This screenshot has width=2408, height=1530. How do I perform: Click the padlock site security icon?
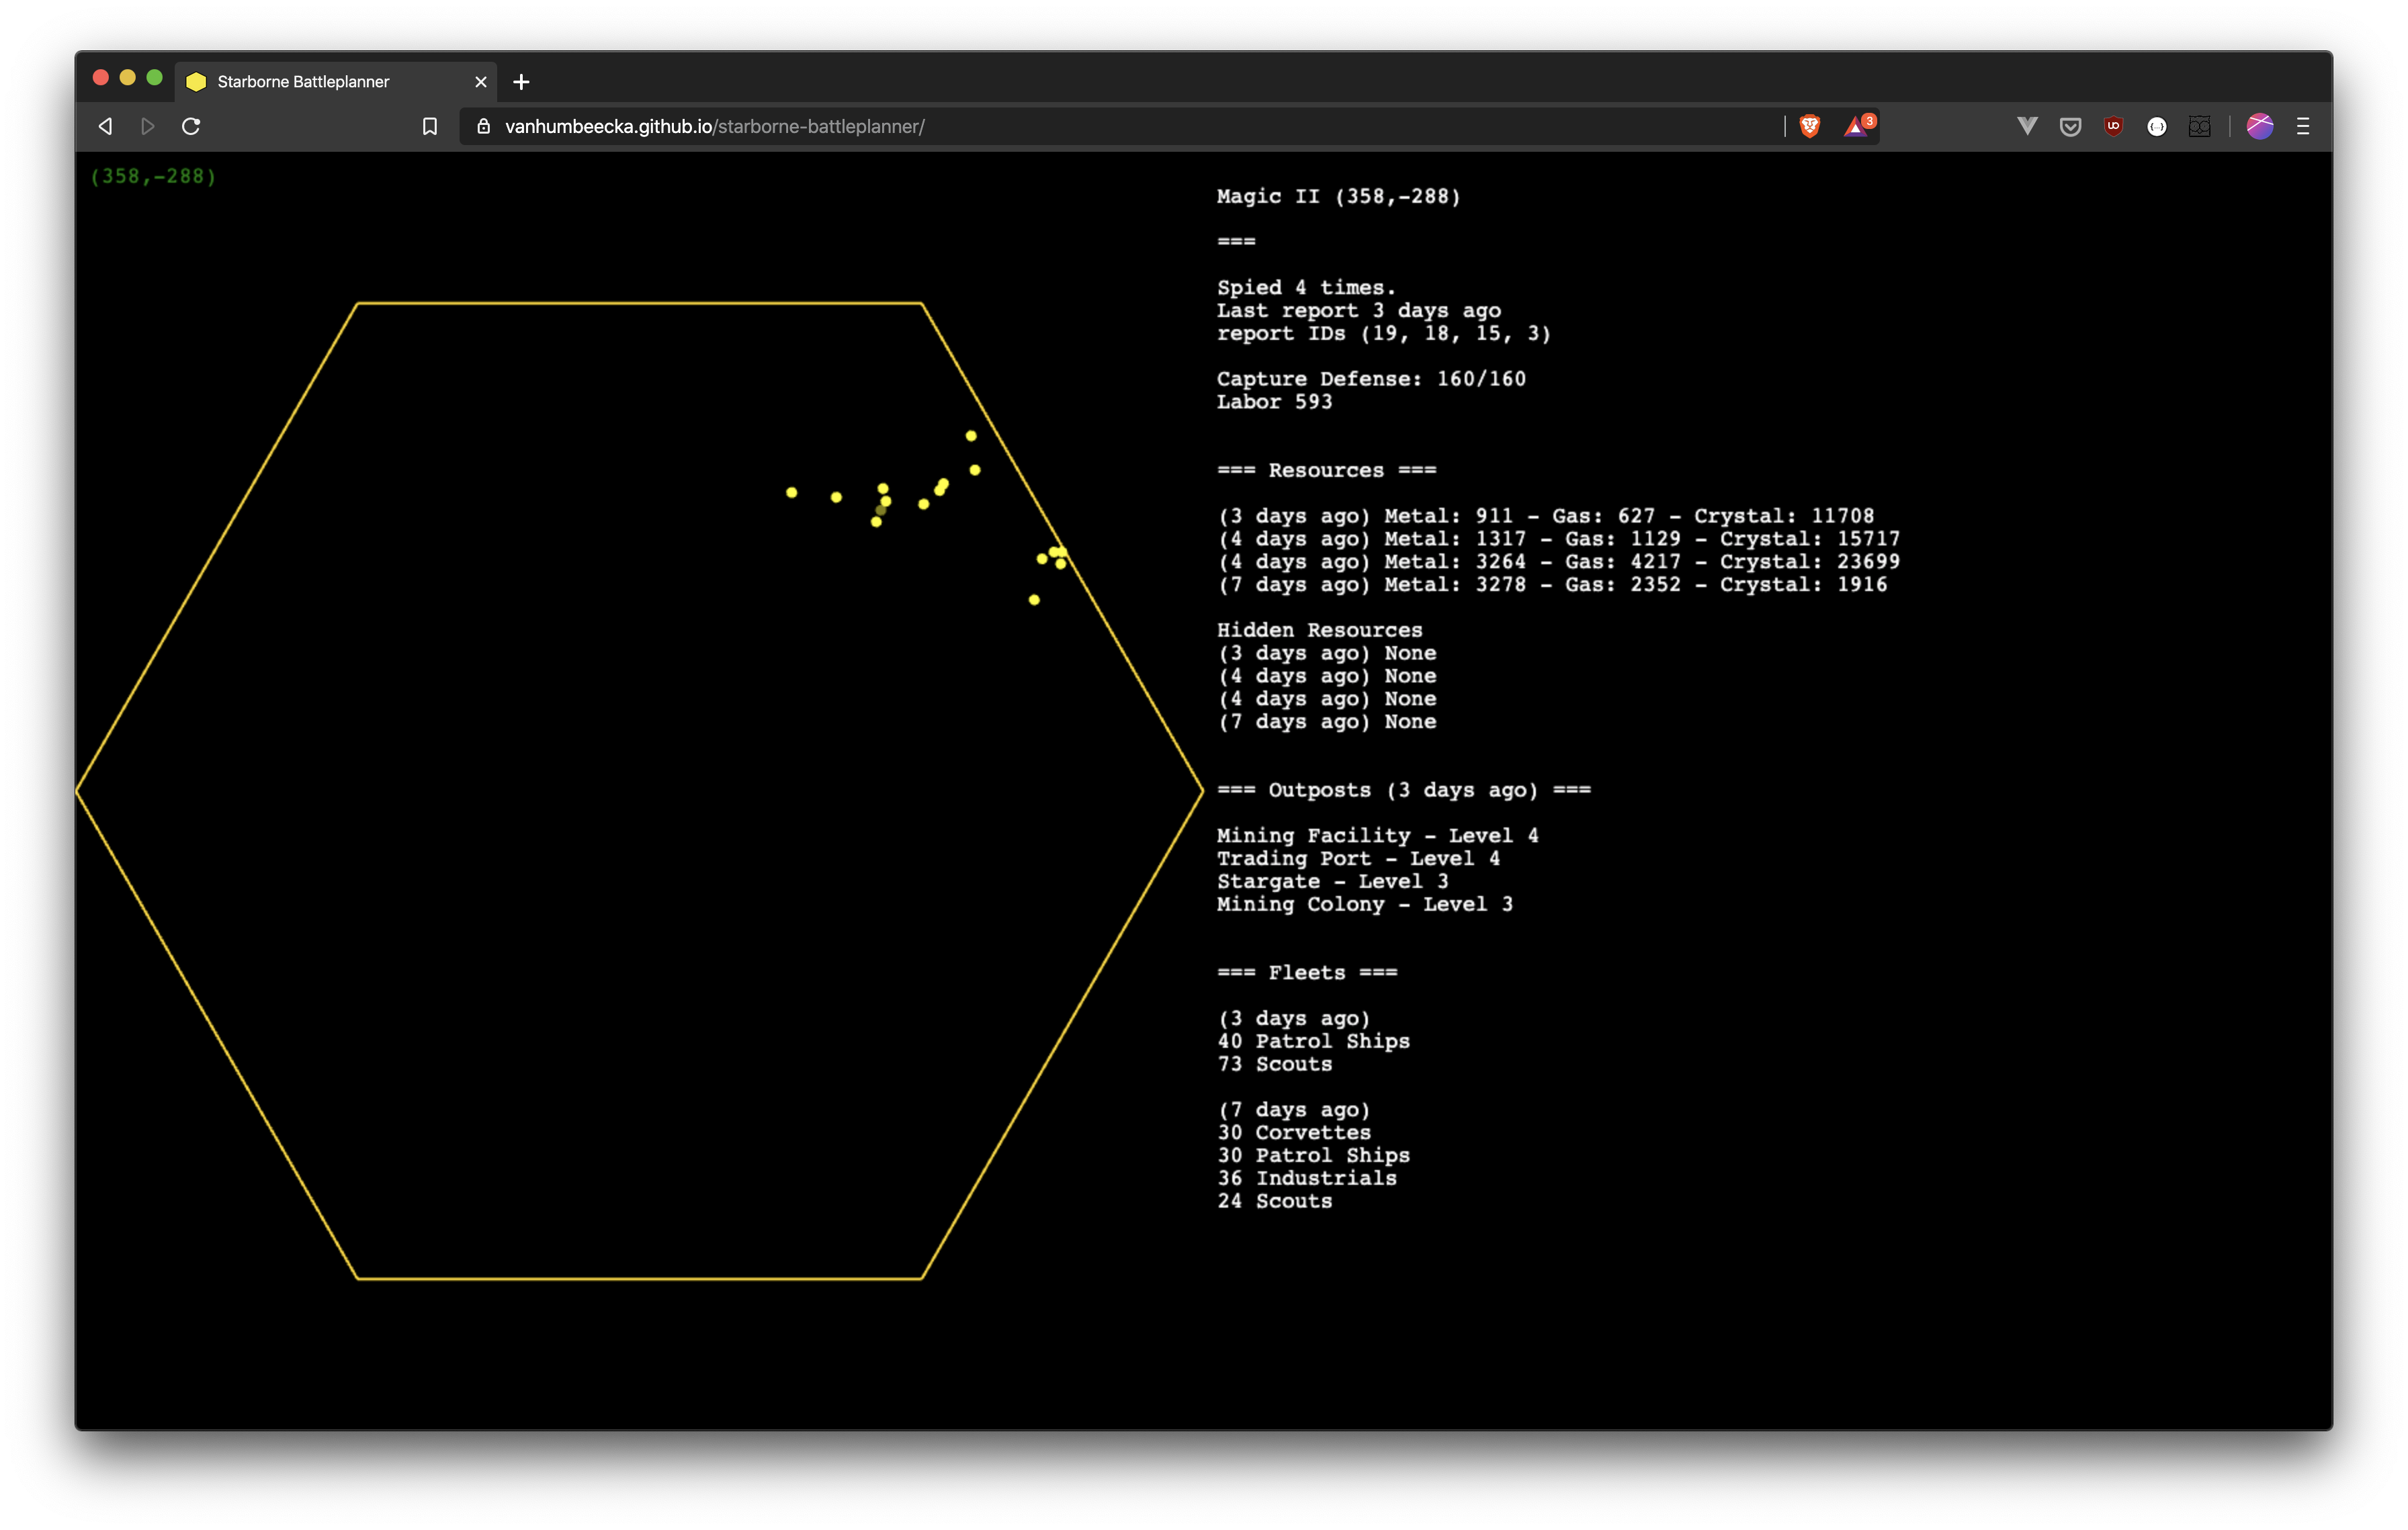click(x=484, y=126)
